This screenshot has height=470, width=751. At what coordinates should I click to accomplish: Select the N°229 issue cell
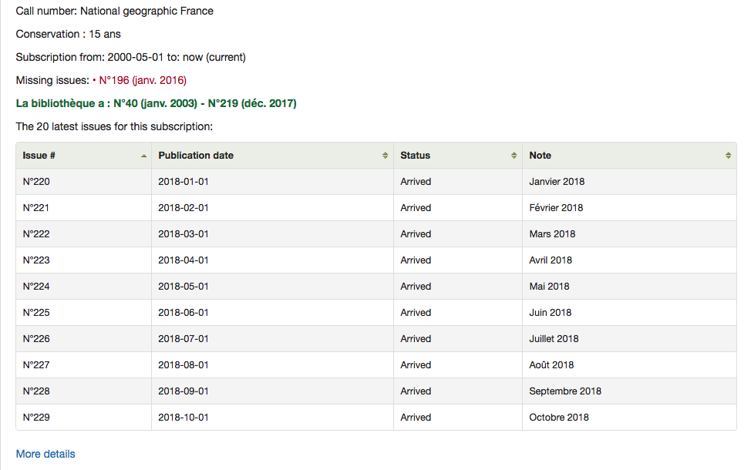(x=36, y=418)
